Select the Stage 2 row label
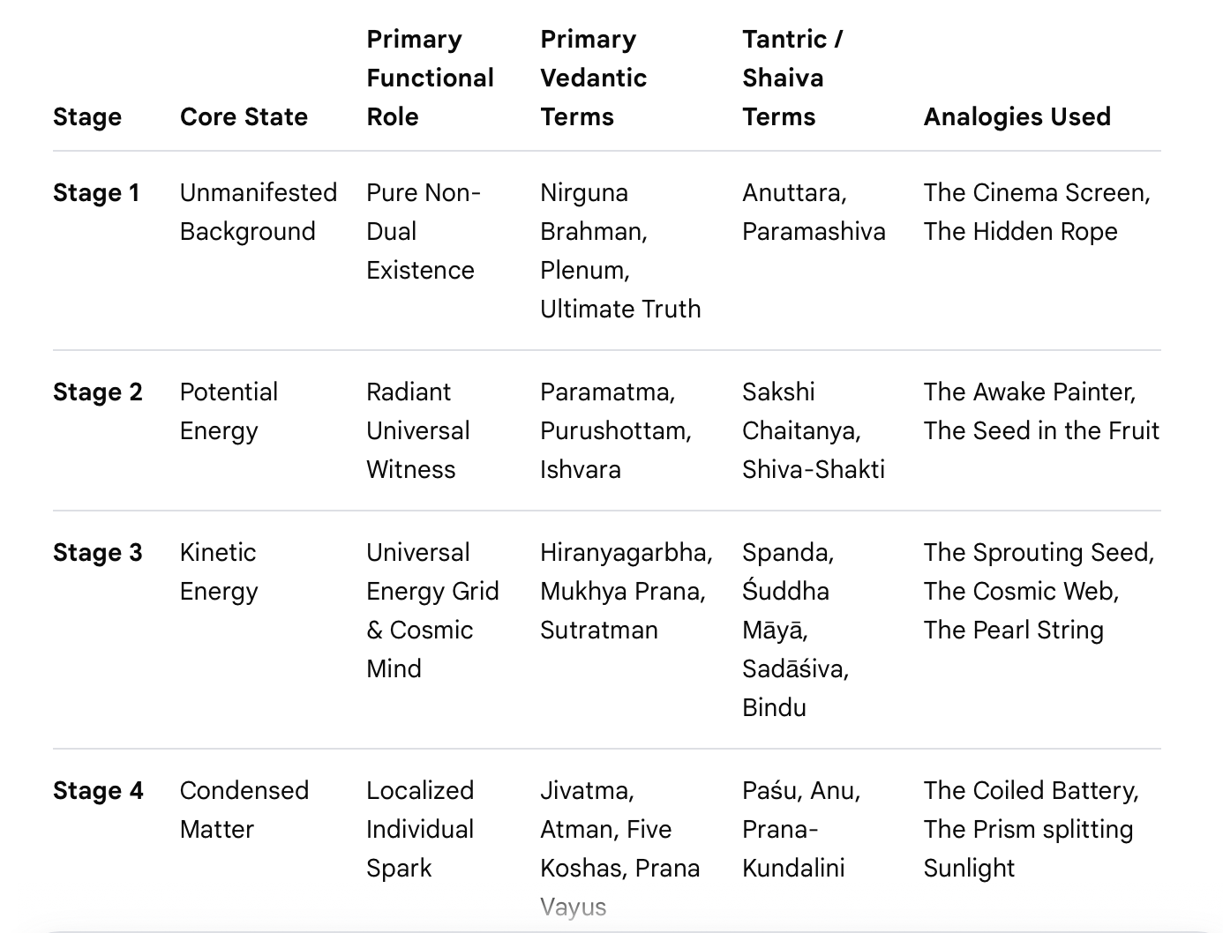 point(97,392)
